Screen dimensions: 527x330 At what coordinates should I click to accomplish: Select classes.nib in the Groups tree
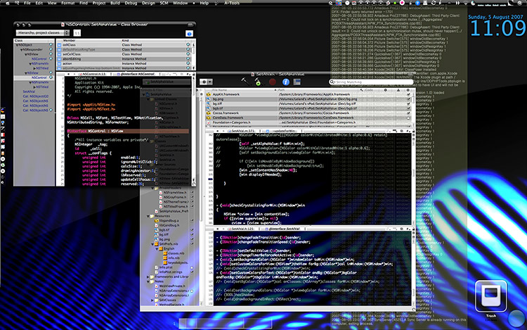click(175, 253)
